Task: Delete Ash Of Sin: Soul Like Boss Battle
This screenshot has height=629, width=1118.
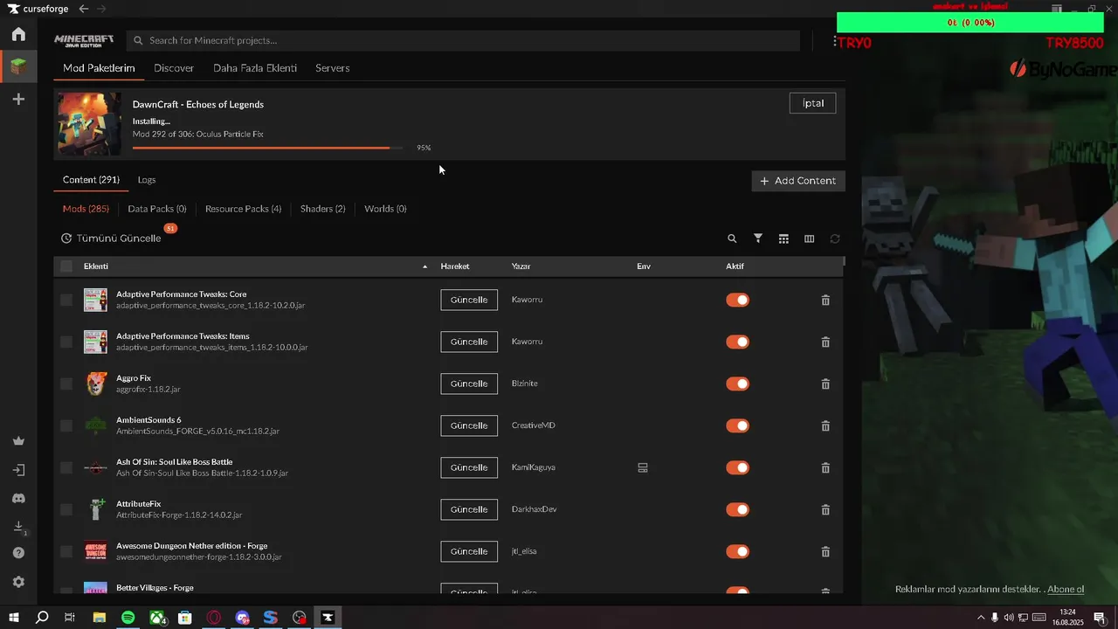Action: click(825, 467)
